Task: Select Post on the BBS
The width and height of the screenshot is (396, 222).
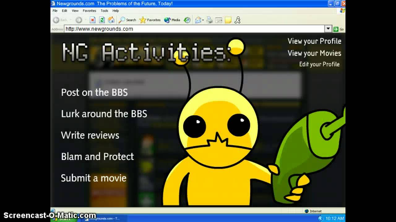Action: point(94,92)
